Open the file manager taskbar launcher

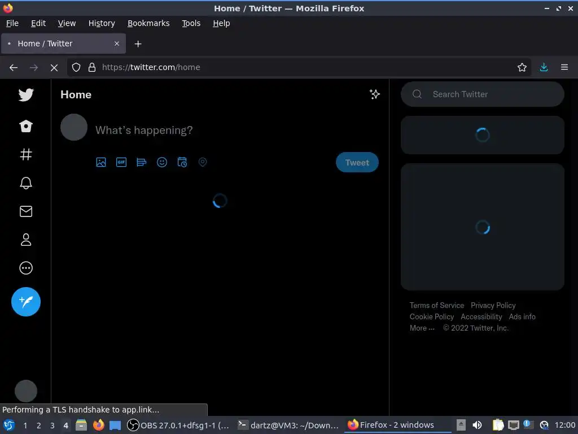point(81,425)
